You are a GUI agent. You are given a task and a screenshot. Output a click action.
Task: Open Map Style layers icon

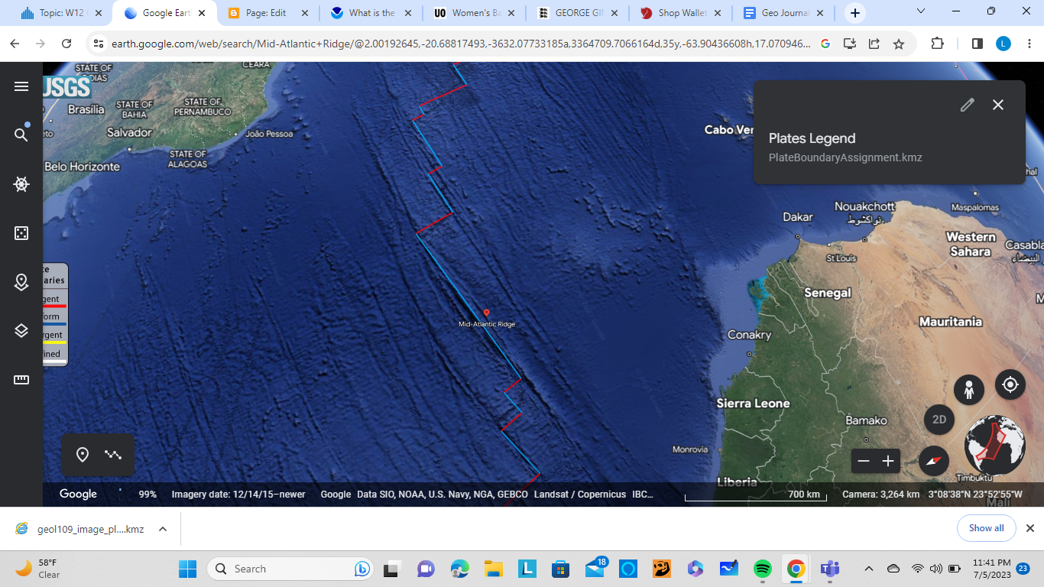[21, 331]
